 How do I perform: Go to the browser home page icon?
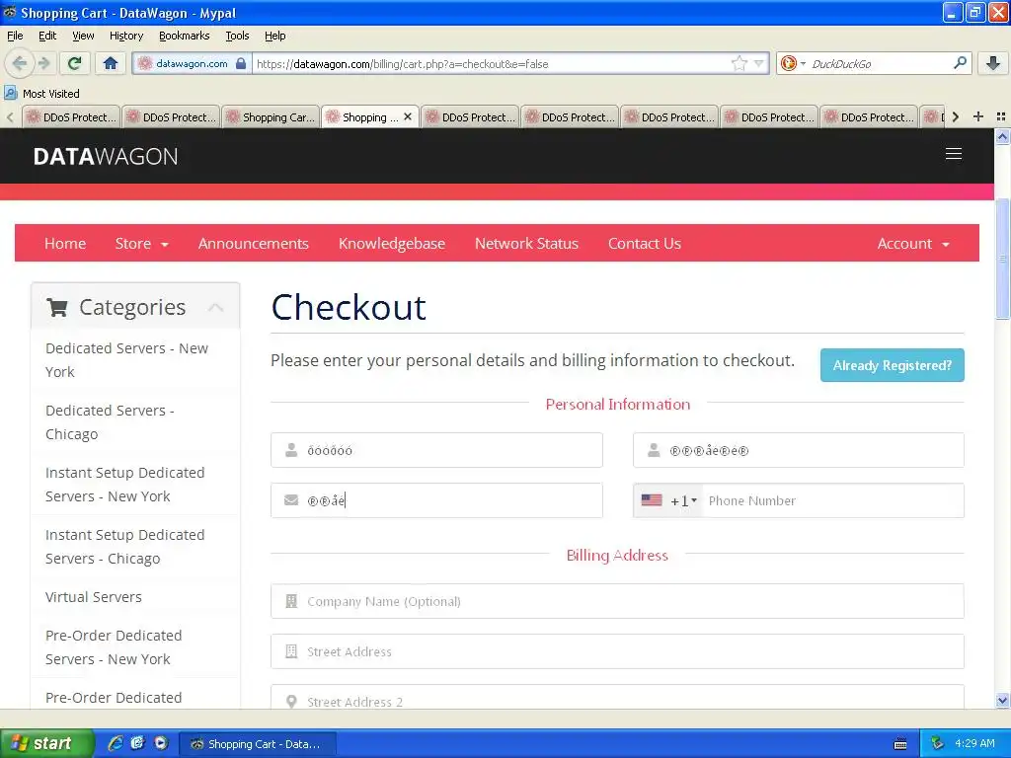(111, 63)
